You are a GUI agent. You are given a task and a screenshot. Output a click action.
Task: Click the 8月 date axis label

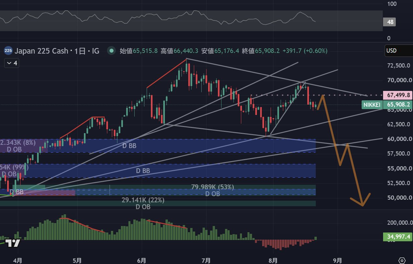point(273,260)
